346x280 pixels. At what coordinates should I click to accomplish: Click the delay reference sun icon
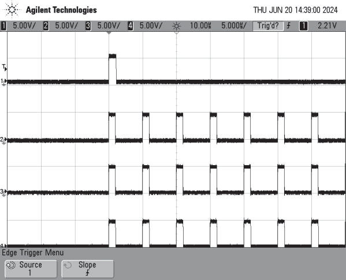tap(177, 26)
